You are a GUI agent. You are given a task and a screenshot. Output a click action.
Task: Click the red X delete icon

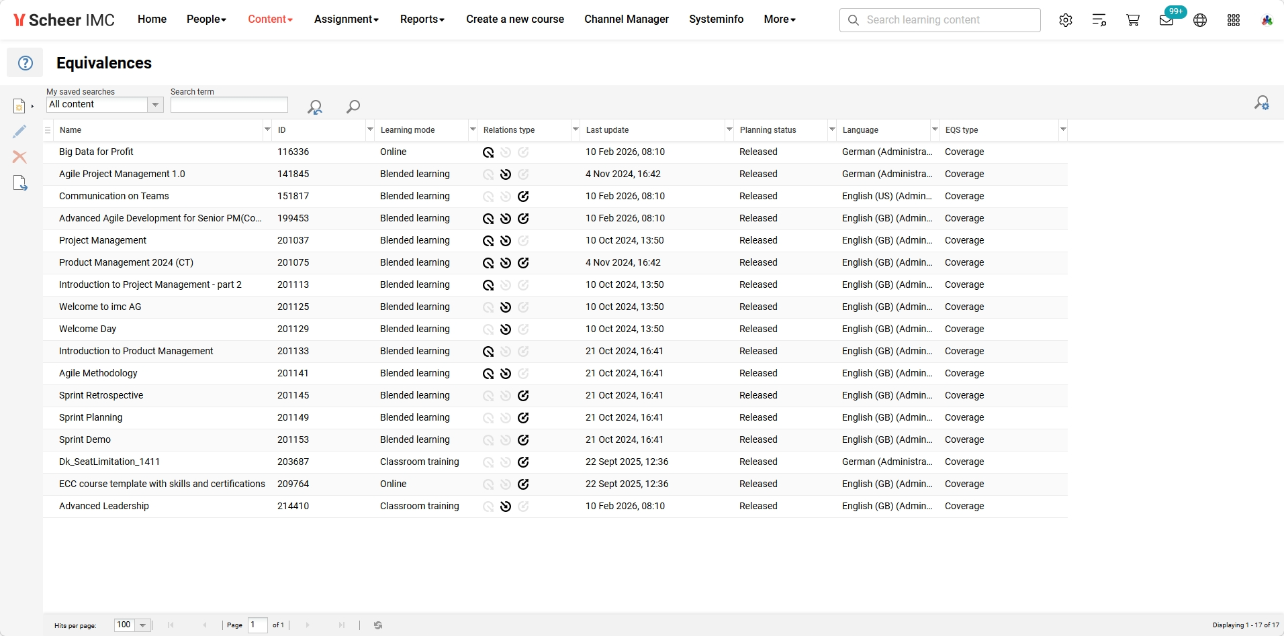19,157
